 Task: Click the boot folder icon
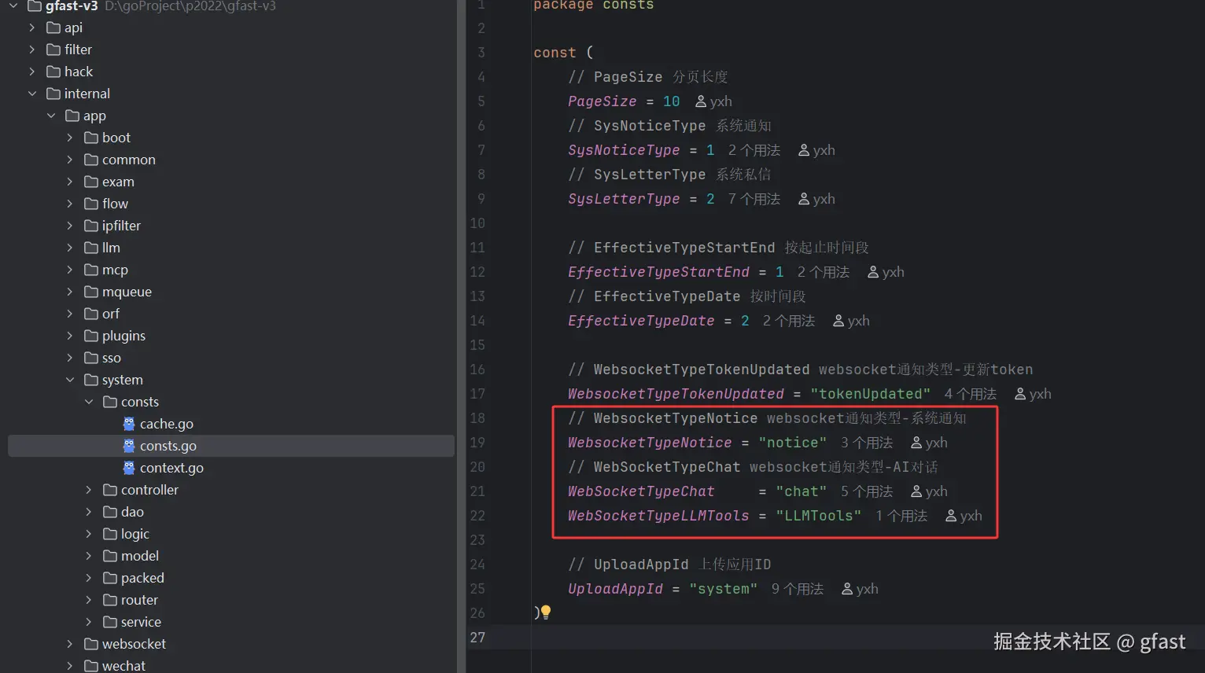coord(91,138)
